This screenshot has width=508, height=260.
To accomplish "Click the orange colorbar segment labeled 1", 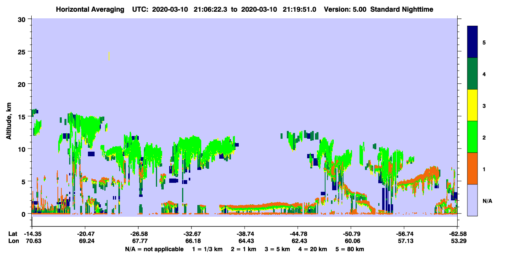I will [x=472, y=168].
